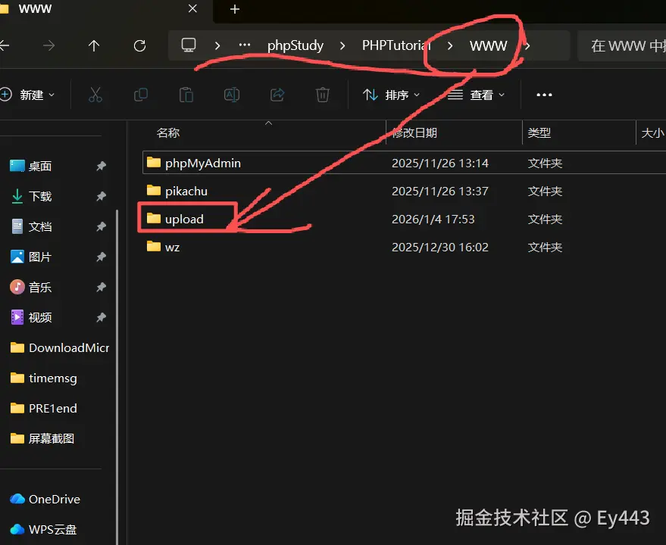Go back with the left arrow
Viewport: 666px width, 545px height.
click(x=5, y=45)
